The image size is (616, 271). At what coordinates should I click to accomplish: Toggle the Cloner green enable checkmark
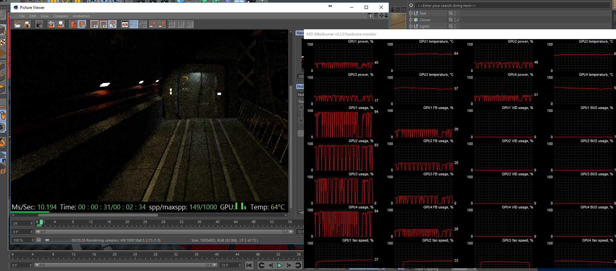coord(458,20)
